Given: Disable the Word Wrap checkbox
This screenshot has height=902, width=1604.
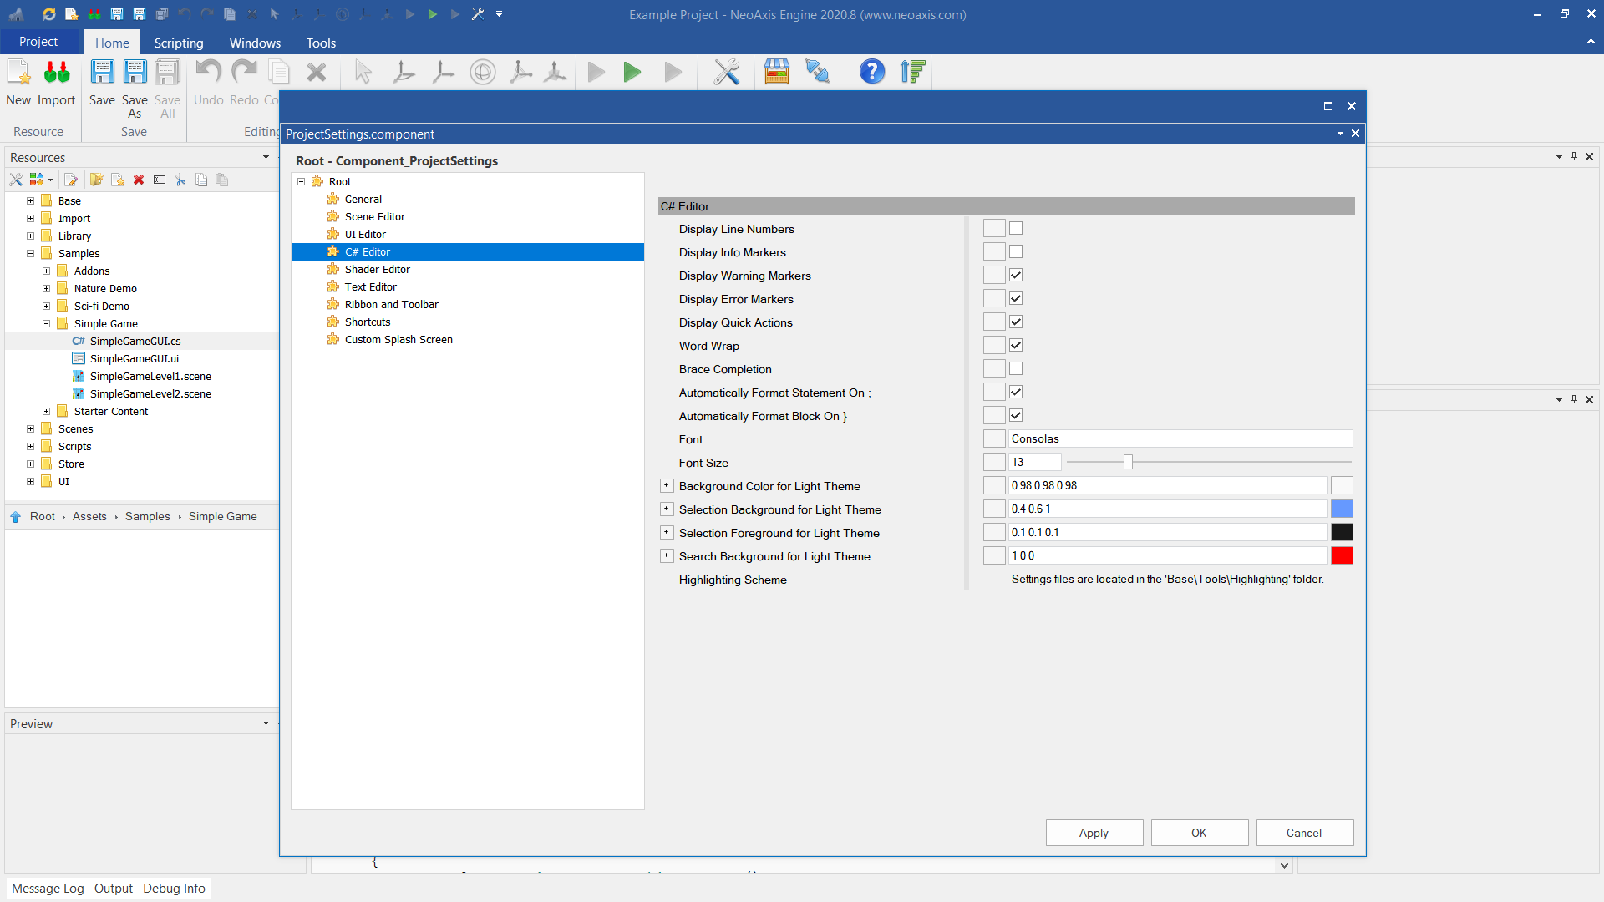Looking at the screenshot, I should [1016, 345].
